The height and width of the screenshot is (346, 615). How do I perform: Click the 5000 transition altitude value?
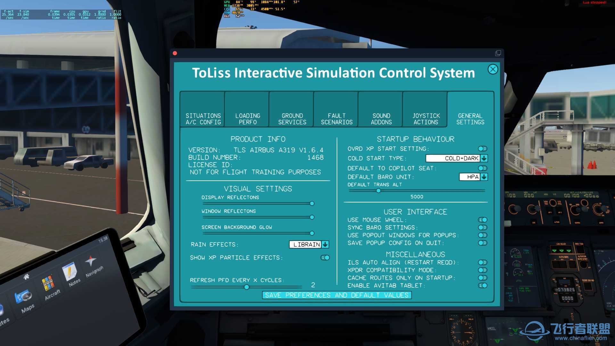point(417,197)
